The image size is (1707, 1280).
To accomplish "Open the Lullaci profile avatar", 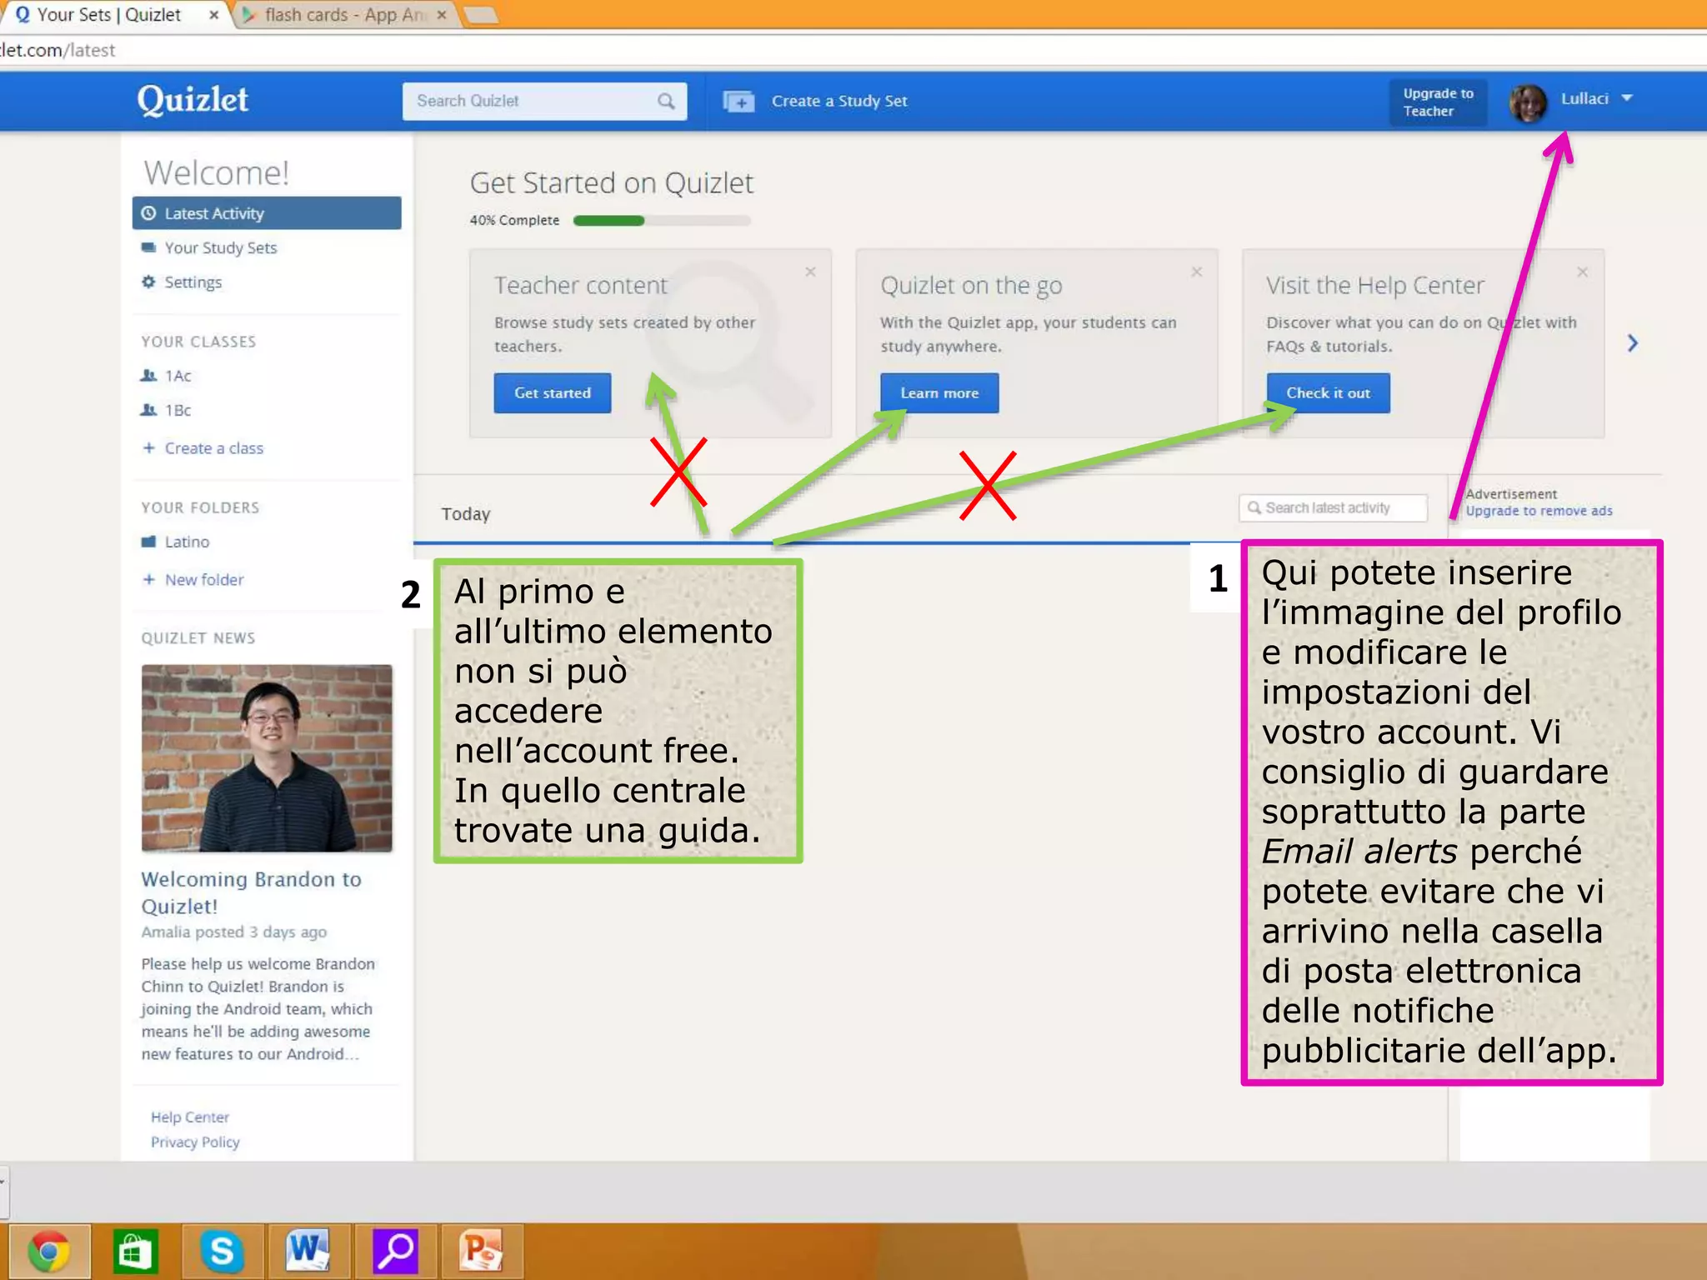I will [1529, 102].
